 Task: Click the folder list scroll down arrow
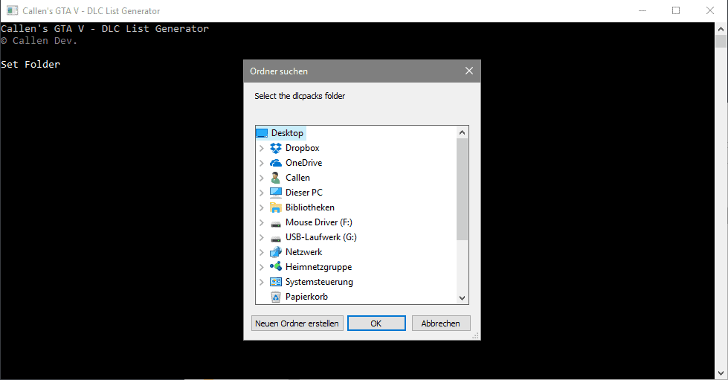point(462,297)
